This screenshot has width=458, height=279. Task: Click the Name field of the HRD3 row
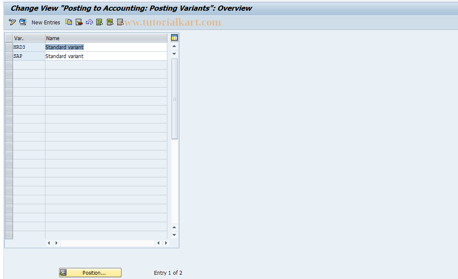[x=106, y=47]
